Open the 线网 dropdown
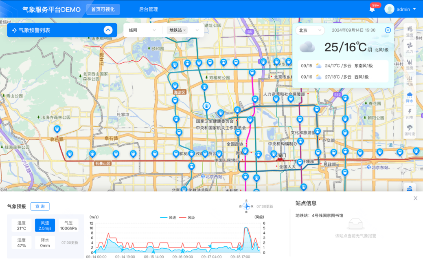 click(142, 30)
